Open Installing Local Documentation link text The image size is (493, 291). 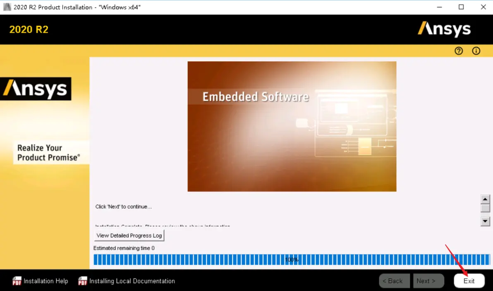tap(132, 281)
